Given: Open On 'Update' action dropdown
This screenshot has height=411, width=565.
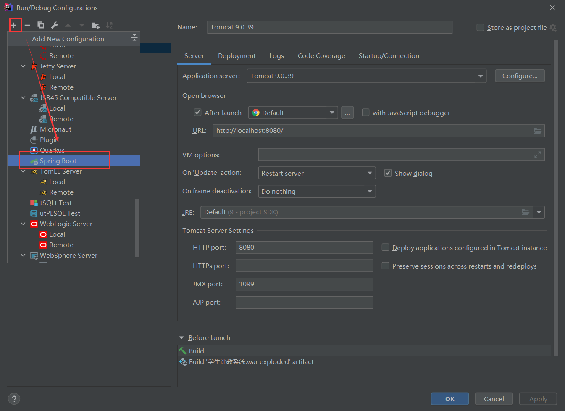Looking at the screenshot, I should pos(317,173).
